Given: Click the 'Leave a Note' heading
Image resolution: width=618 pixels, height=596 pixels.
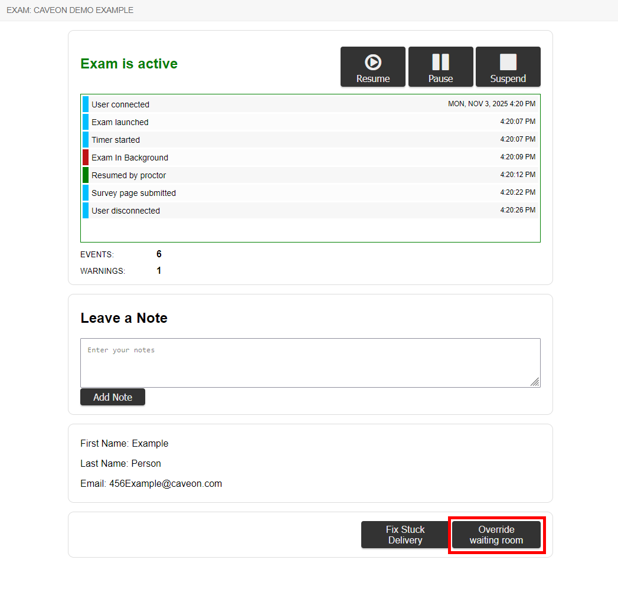Looking at the screenshot, I should pyautogui.click(x=124, y=318).
